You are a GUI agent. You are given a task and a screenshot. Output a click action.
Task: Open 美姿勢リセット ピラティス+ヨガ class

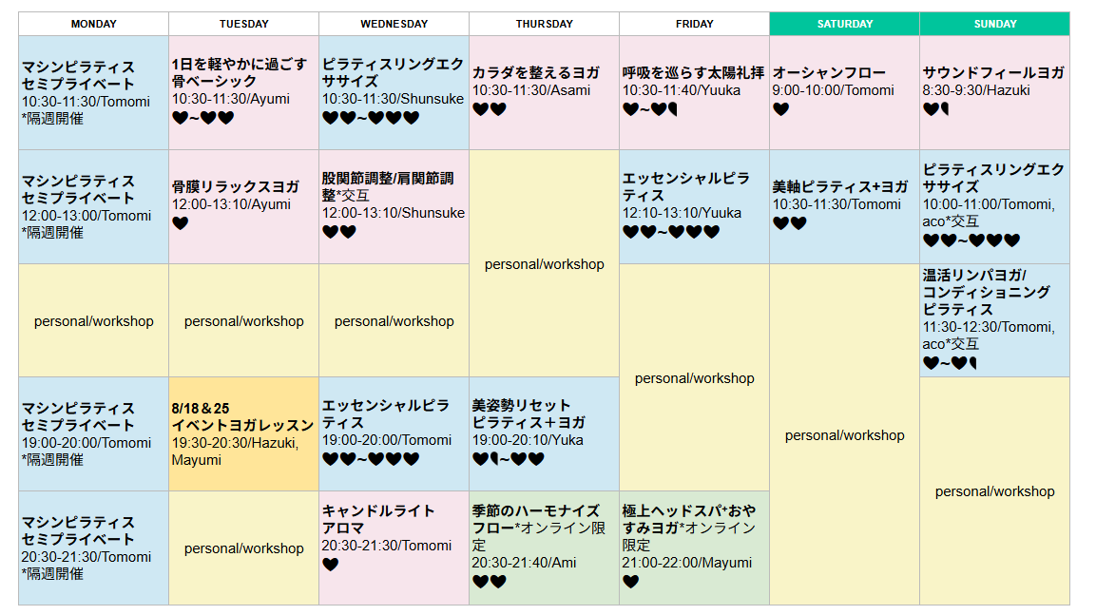click(544, 434)
